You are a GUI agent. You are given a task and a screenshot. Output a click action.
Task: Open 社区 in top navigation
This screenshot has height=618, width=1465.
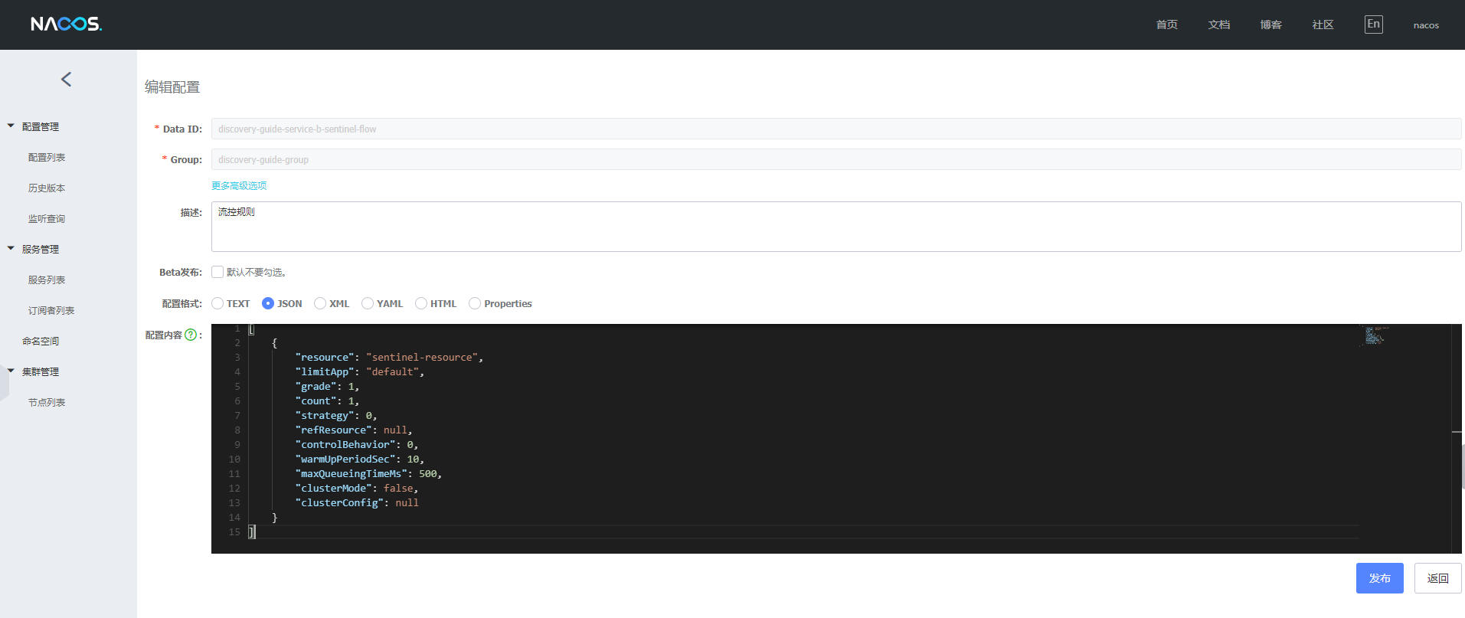[1323, 25]
